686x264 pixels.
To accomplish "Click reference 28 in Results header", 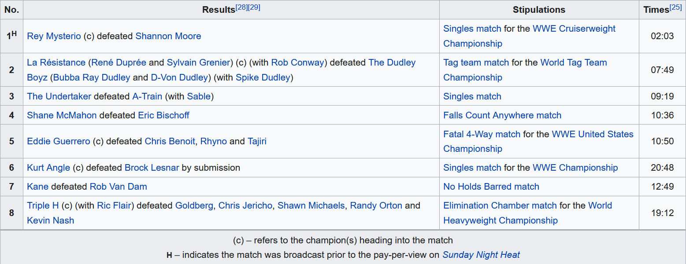I will 241,7.
